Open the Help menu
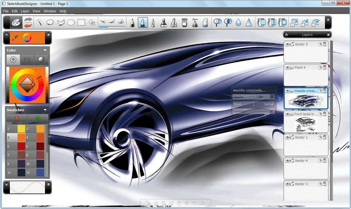This screenshot has height=209, width=351. pos(63,11)
